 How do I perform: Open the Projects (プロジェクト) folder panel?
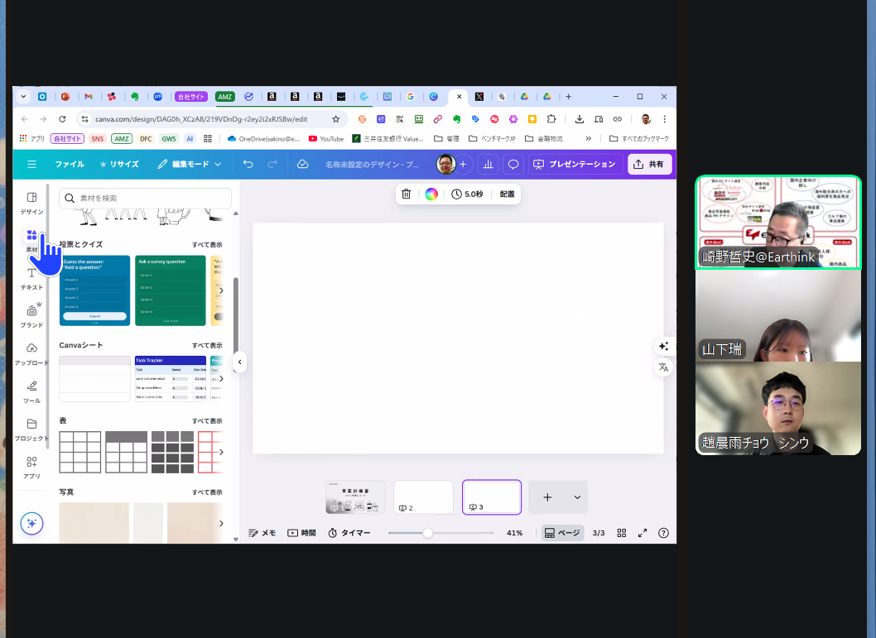31,429
